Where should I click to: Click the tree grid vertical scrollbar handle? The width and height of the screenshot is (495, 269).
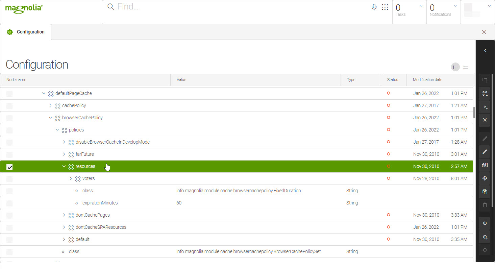[x=474, y=113]
